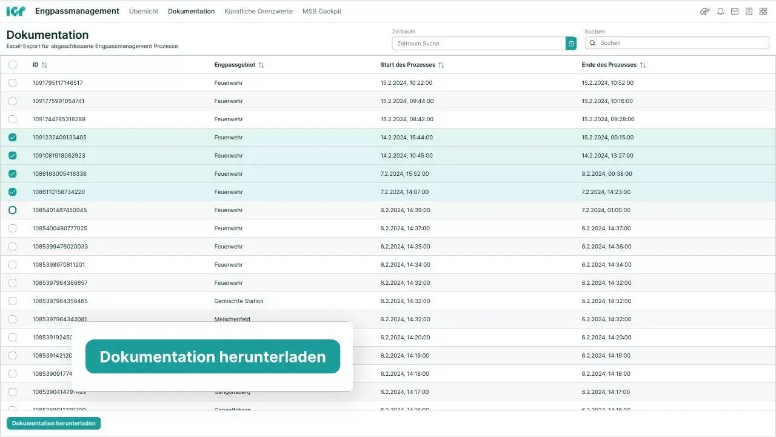
Task: Click Gemischte Station cell
Action: tap(239, 301)
